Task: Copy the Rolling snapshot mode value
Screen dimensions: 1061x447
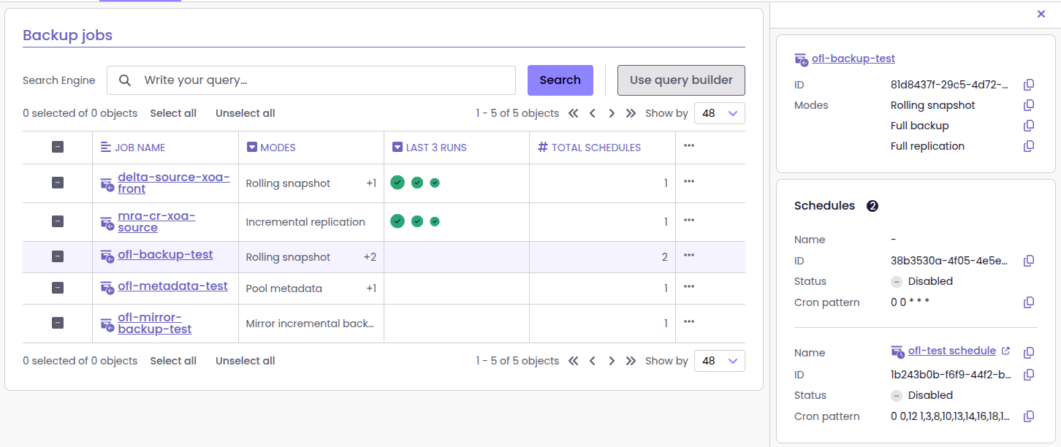Action: point(1029,105)
